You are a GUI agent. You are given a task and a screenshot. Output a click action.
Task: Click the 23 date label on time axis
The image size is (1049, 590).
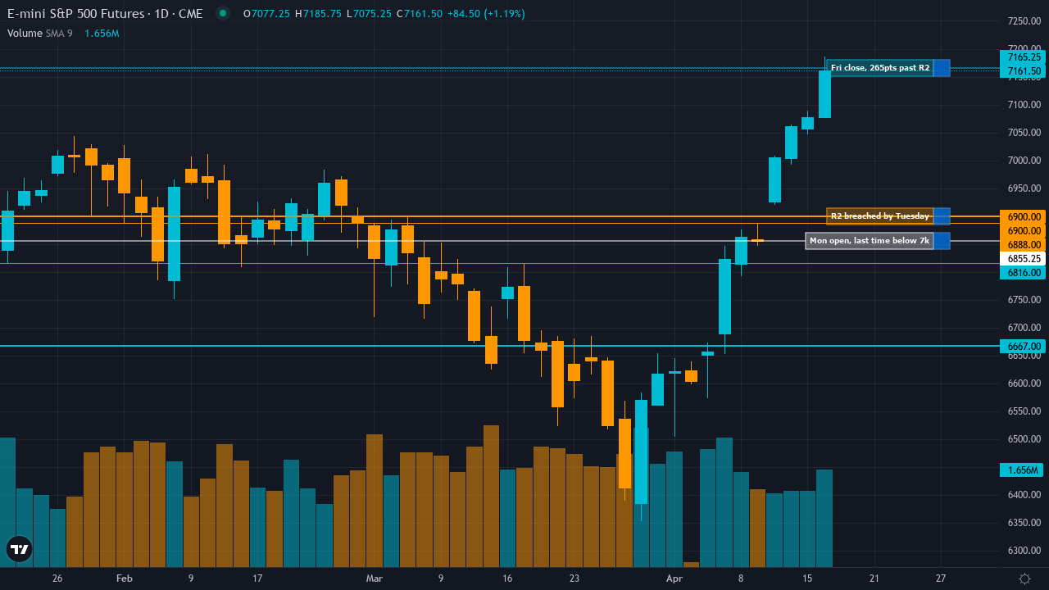tap(574, 579)
